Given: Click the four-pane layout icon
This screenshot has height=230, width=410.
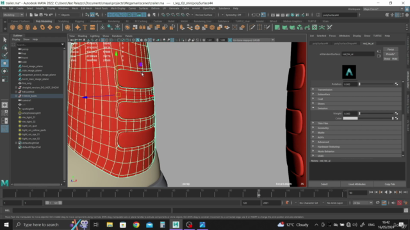Looking at the screenshot, I should tap(4, 113).
